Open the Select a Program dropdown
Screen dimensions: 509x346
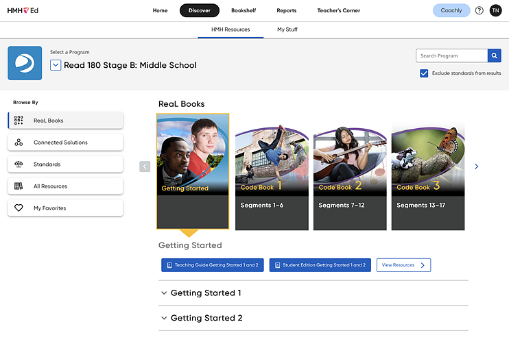(56, 65)
